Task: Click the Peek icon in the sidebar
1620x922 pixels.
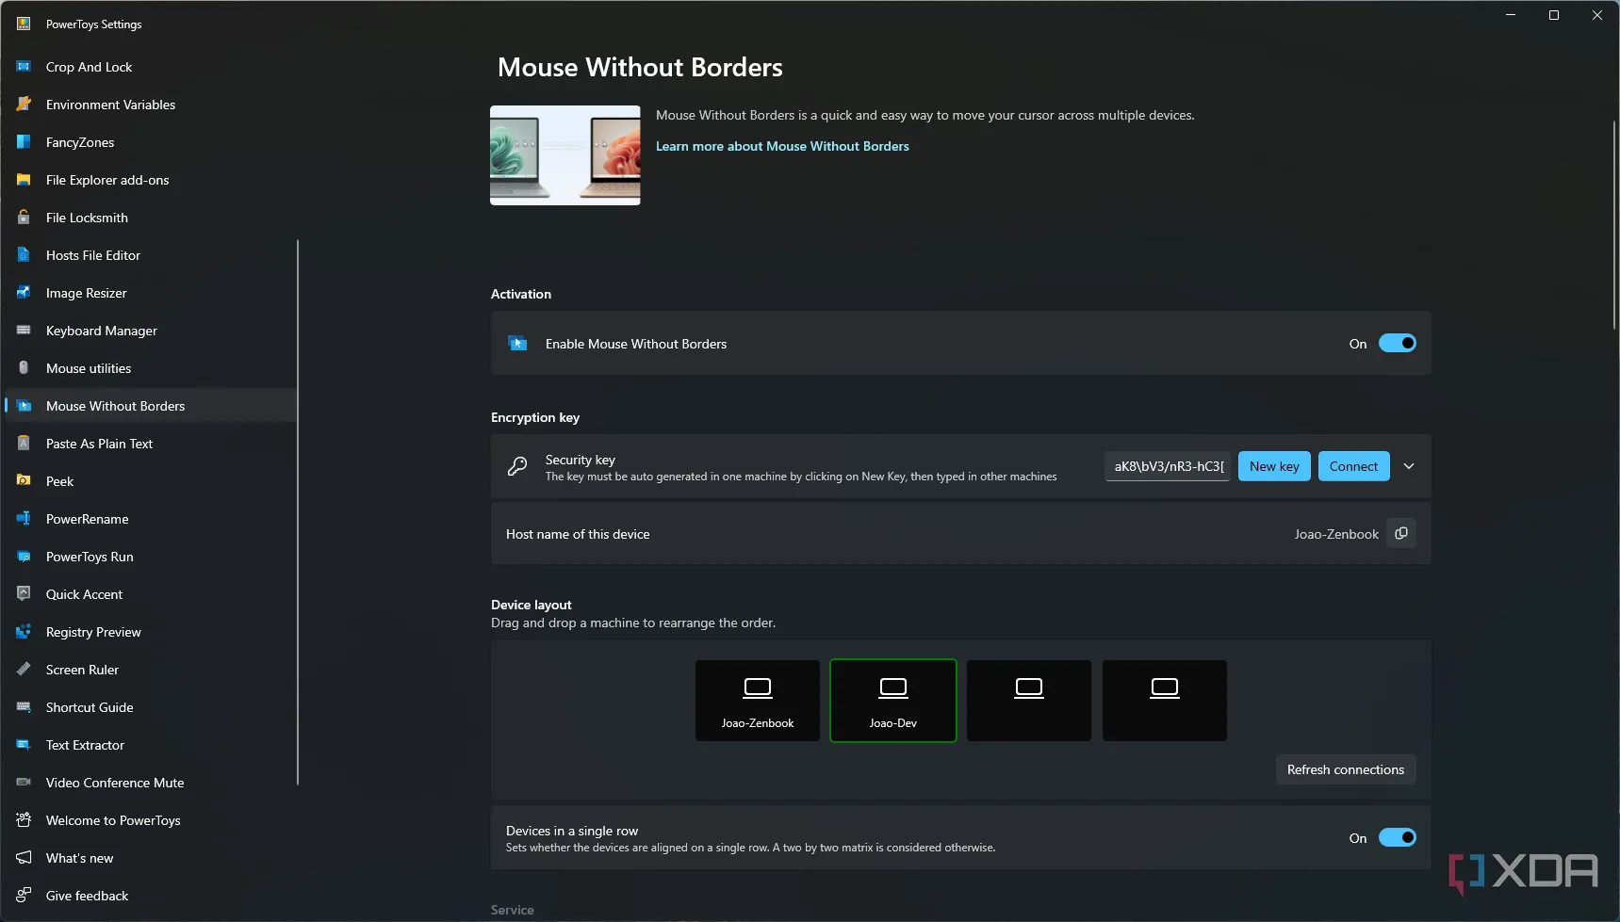Action: pyautogui.click(x=24, y=481)
